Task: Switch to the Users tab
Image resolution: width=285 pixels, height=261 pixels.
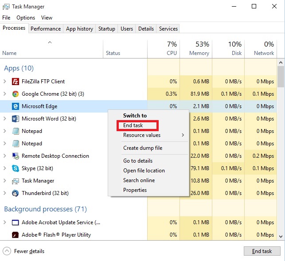Action: click(x=127, y=29)
